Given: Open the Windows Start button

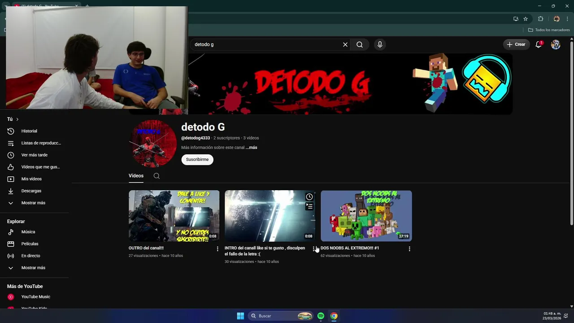Looking at the screenshot, I should point(240,316).
